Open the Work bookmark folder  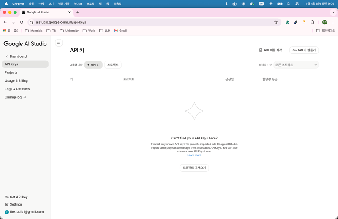[89, 31]
